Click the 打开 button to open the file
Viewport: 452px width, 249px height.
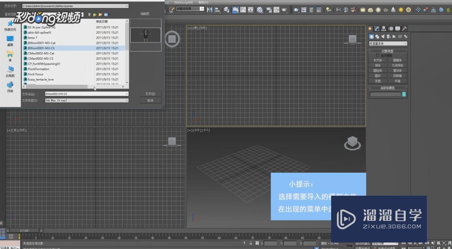(x=151, y=94)
